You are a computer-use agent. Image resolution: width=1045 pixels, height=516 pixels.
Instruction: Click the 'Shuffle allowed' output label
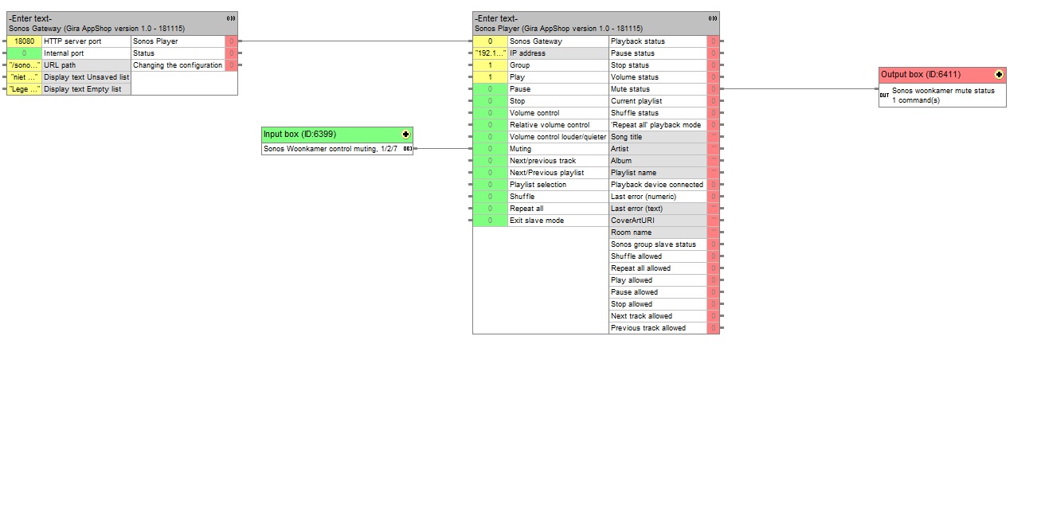click(x=636, y=256)
